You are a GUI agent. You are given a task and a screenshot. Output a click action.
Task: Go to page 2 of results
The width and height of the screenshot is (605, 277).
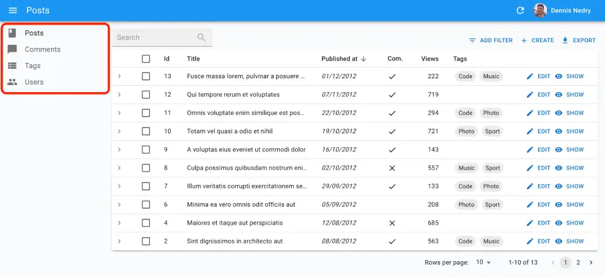click(x=578, y=262)
